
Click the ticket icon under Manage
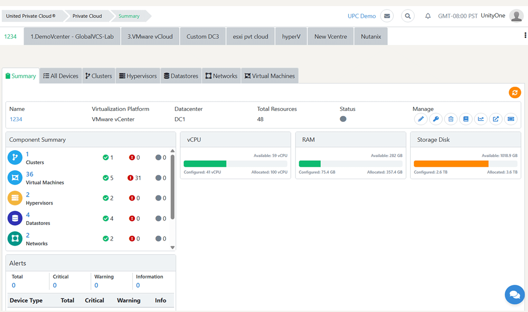[x=511, y=119]
